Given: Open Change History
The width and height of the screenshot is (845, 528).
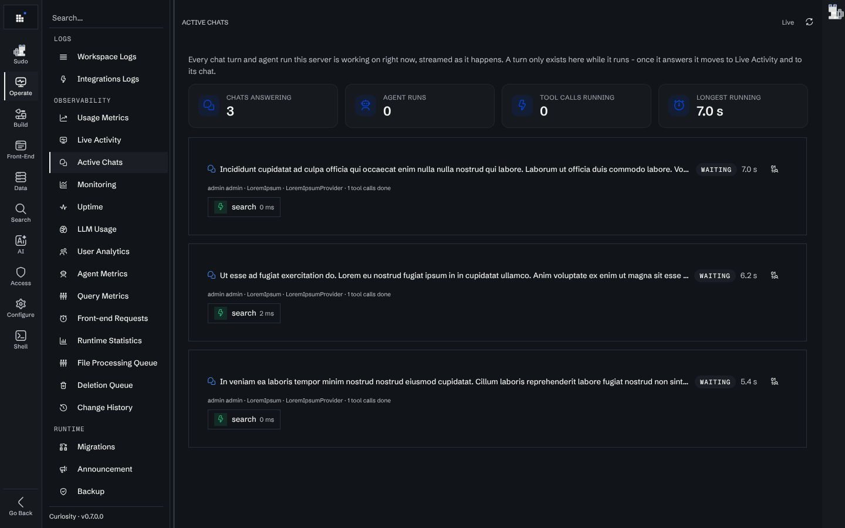Looking at the screenshot, I should 109,408.
